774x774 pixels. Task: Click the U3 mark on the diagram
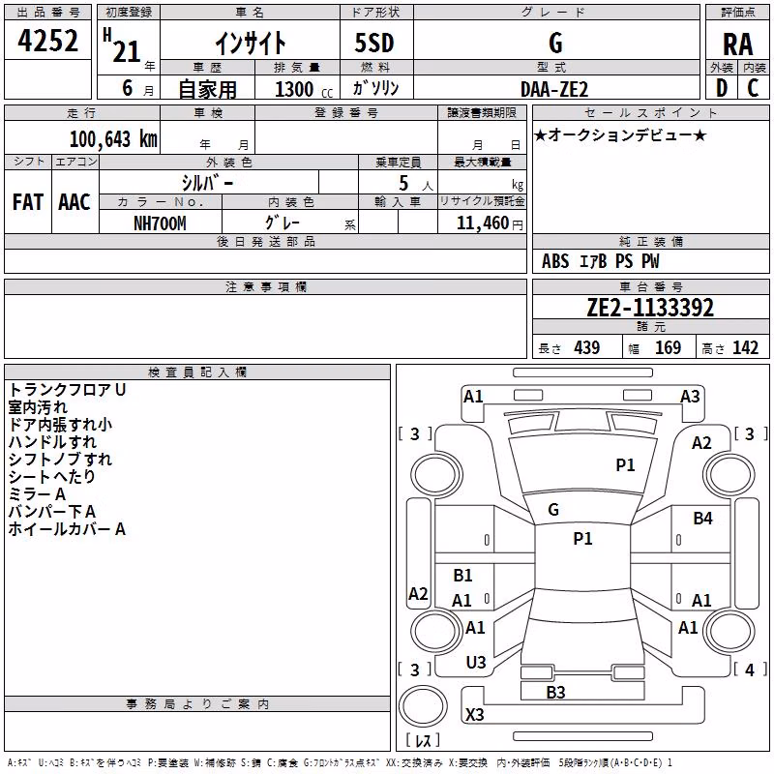tap(476, 663)
